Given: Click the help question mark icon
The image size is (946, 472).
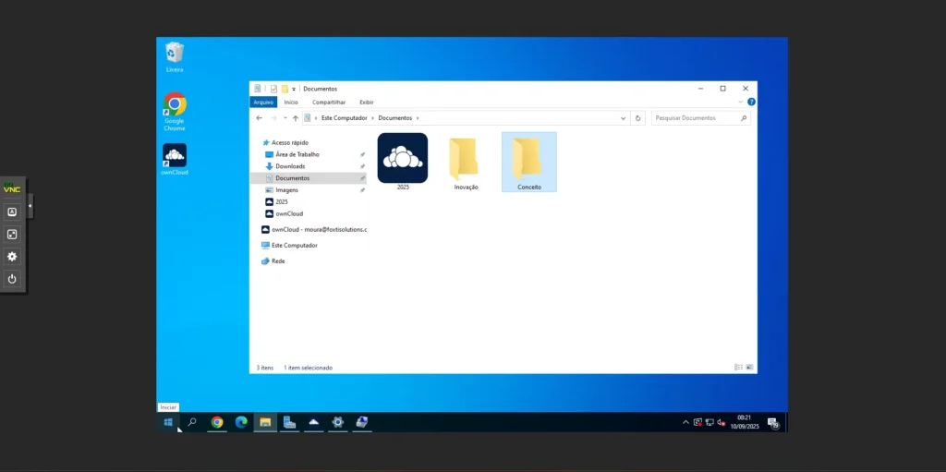Looking at the screenshot, I should [751, 102].
